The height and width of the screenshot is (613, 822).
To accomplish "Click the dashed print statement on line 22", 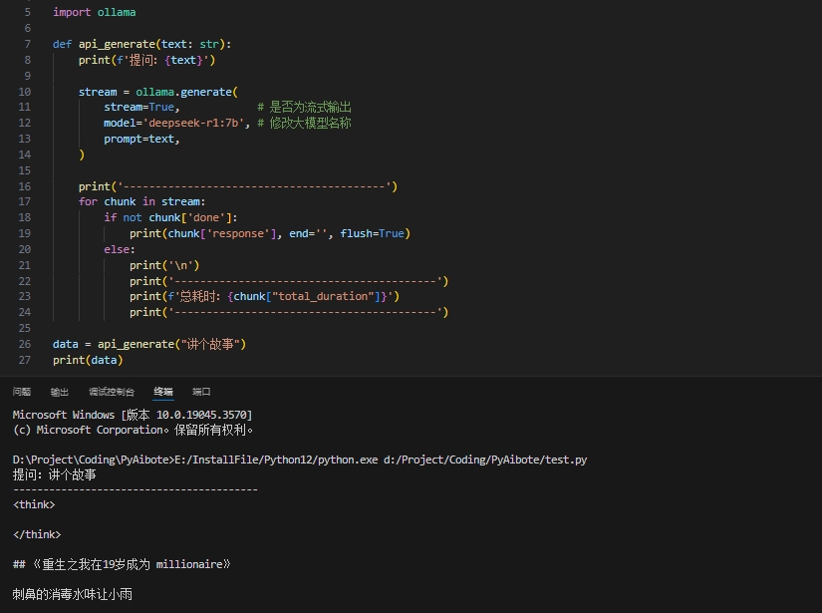I will point(289,281).
